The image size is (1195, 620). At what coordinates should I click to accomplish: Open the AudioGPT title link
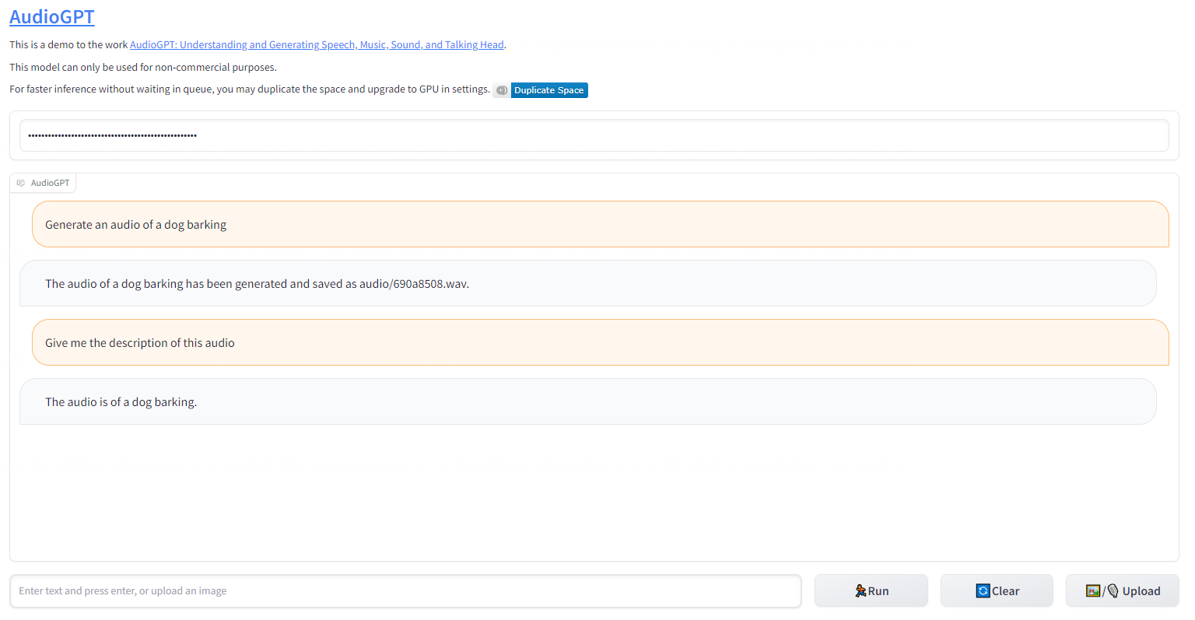pyautogui.click(x=52, y=16)
